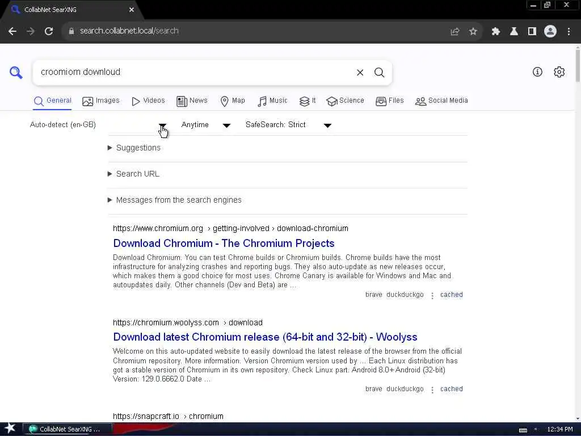Open the profile avatar menu
Screen dimensions: 581x436
(x=550, y=32)
